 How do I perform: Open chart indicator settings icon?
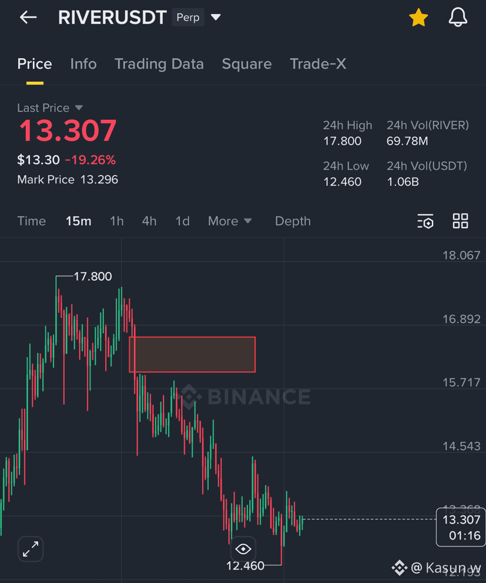[425, 221]
